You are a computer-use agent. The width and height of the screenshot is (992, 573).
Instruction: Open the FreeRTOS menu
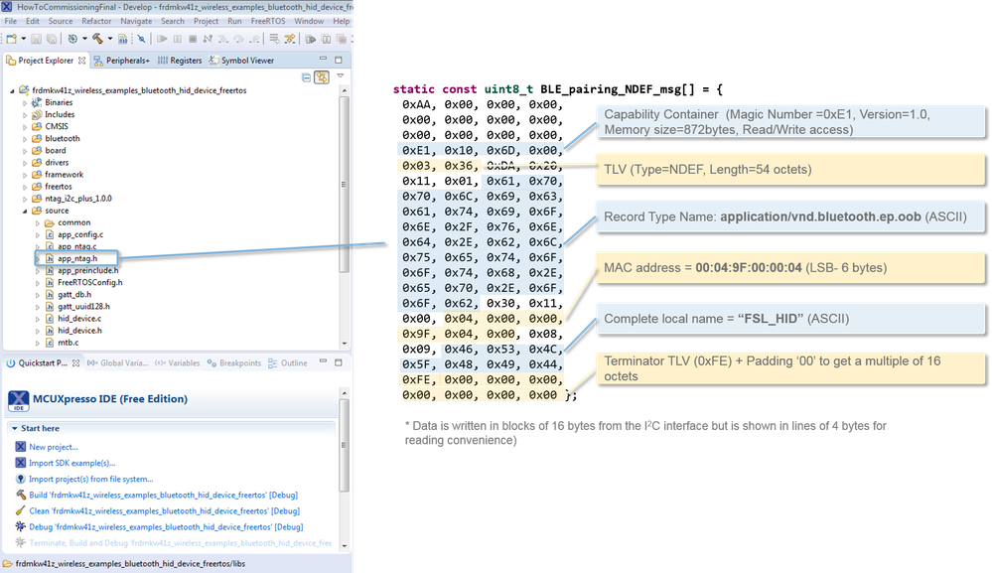click(268, 21)
